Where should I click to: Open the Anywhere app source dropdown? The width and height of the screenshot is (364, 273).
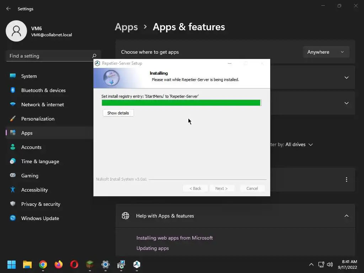pyautogui.click(x=326, y=52)
